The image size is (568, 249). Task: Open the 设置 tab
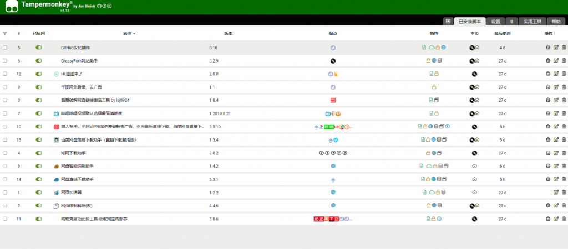click(495, 22)
